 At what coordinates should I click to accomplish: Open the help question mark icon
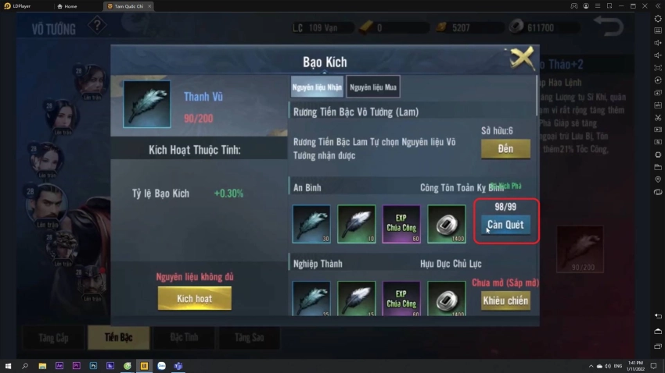pos(97,27)
